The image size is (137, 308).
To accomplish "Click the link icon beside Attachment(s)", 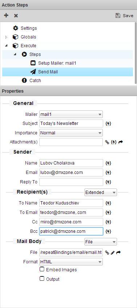I will (x=107, y=142).
